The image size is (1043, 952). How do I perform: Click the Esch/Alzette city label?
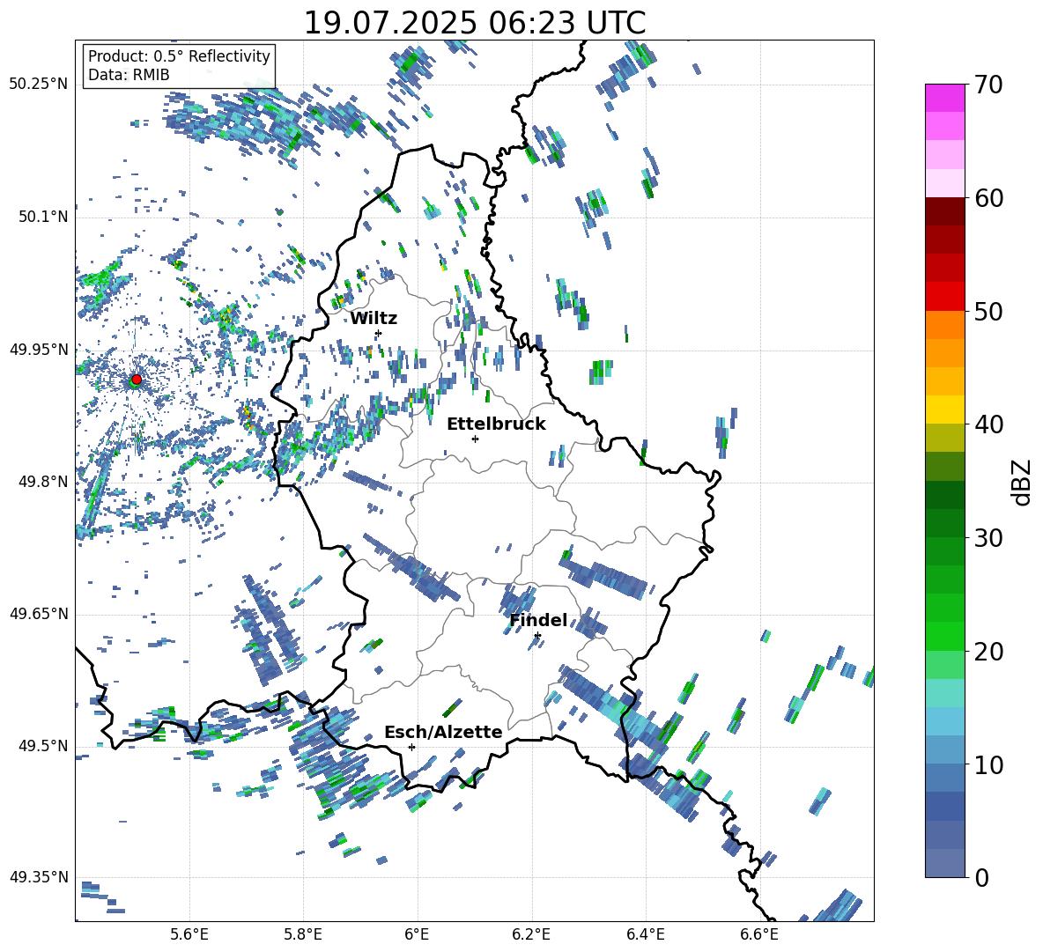(x=443, y=732)
